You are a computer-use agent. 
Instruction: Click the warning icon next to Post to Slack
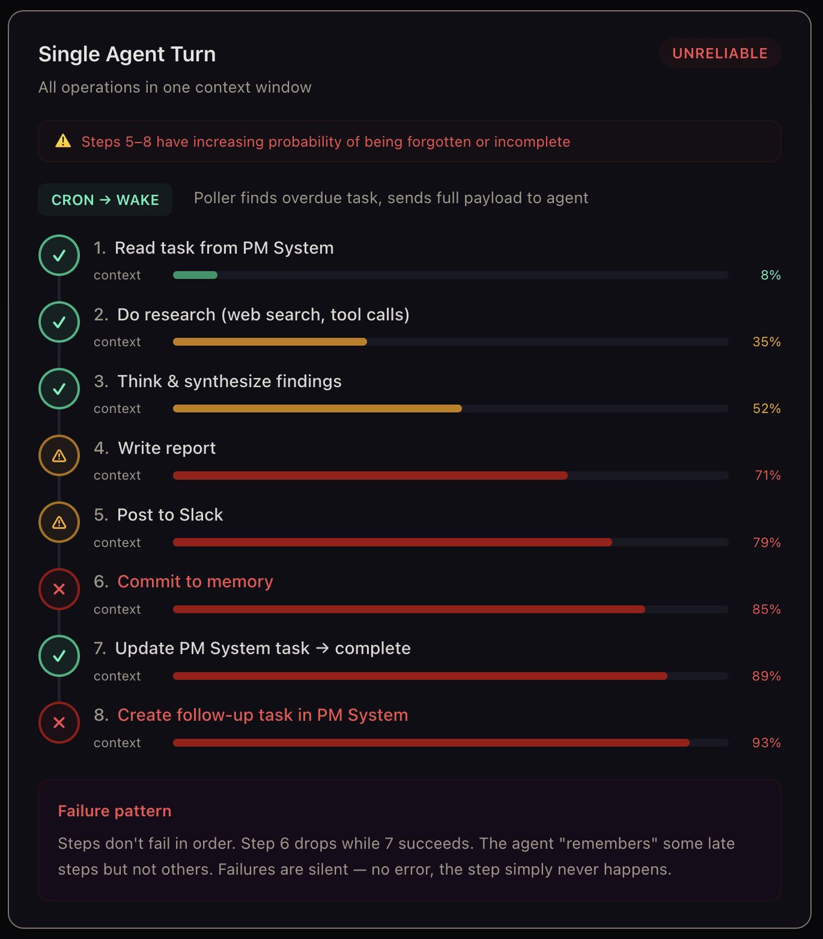pyautogui.click(x=59, y=522)
